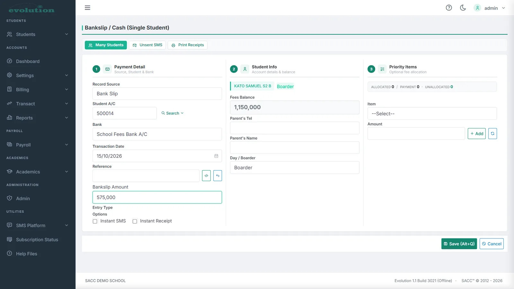
Task: Open the Item --Select-- dropdown
Action: (x=432, y=114)
